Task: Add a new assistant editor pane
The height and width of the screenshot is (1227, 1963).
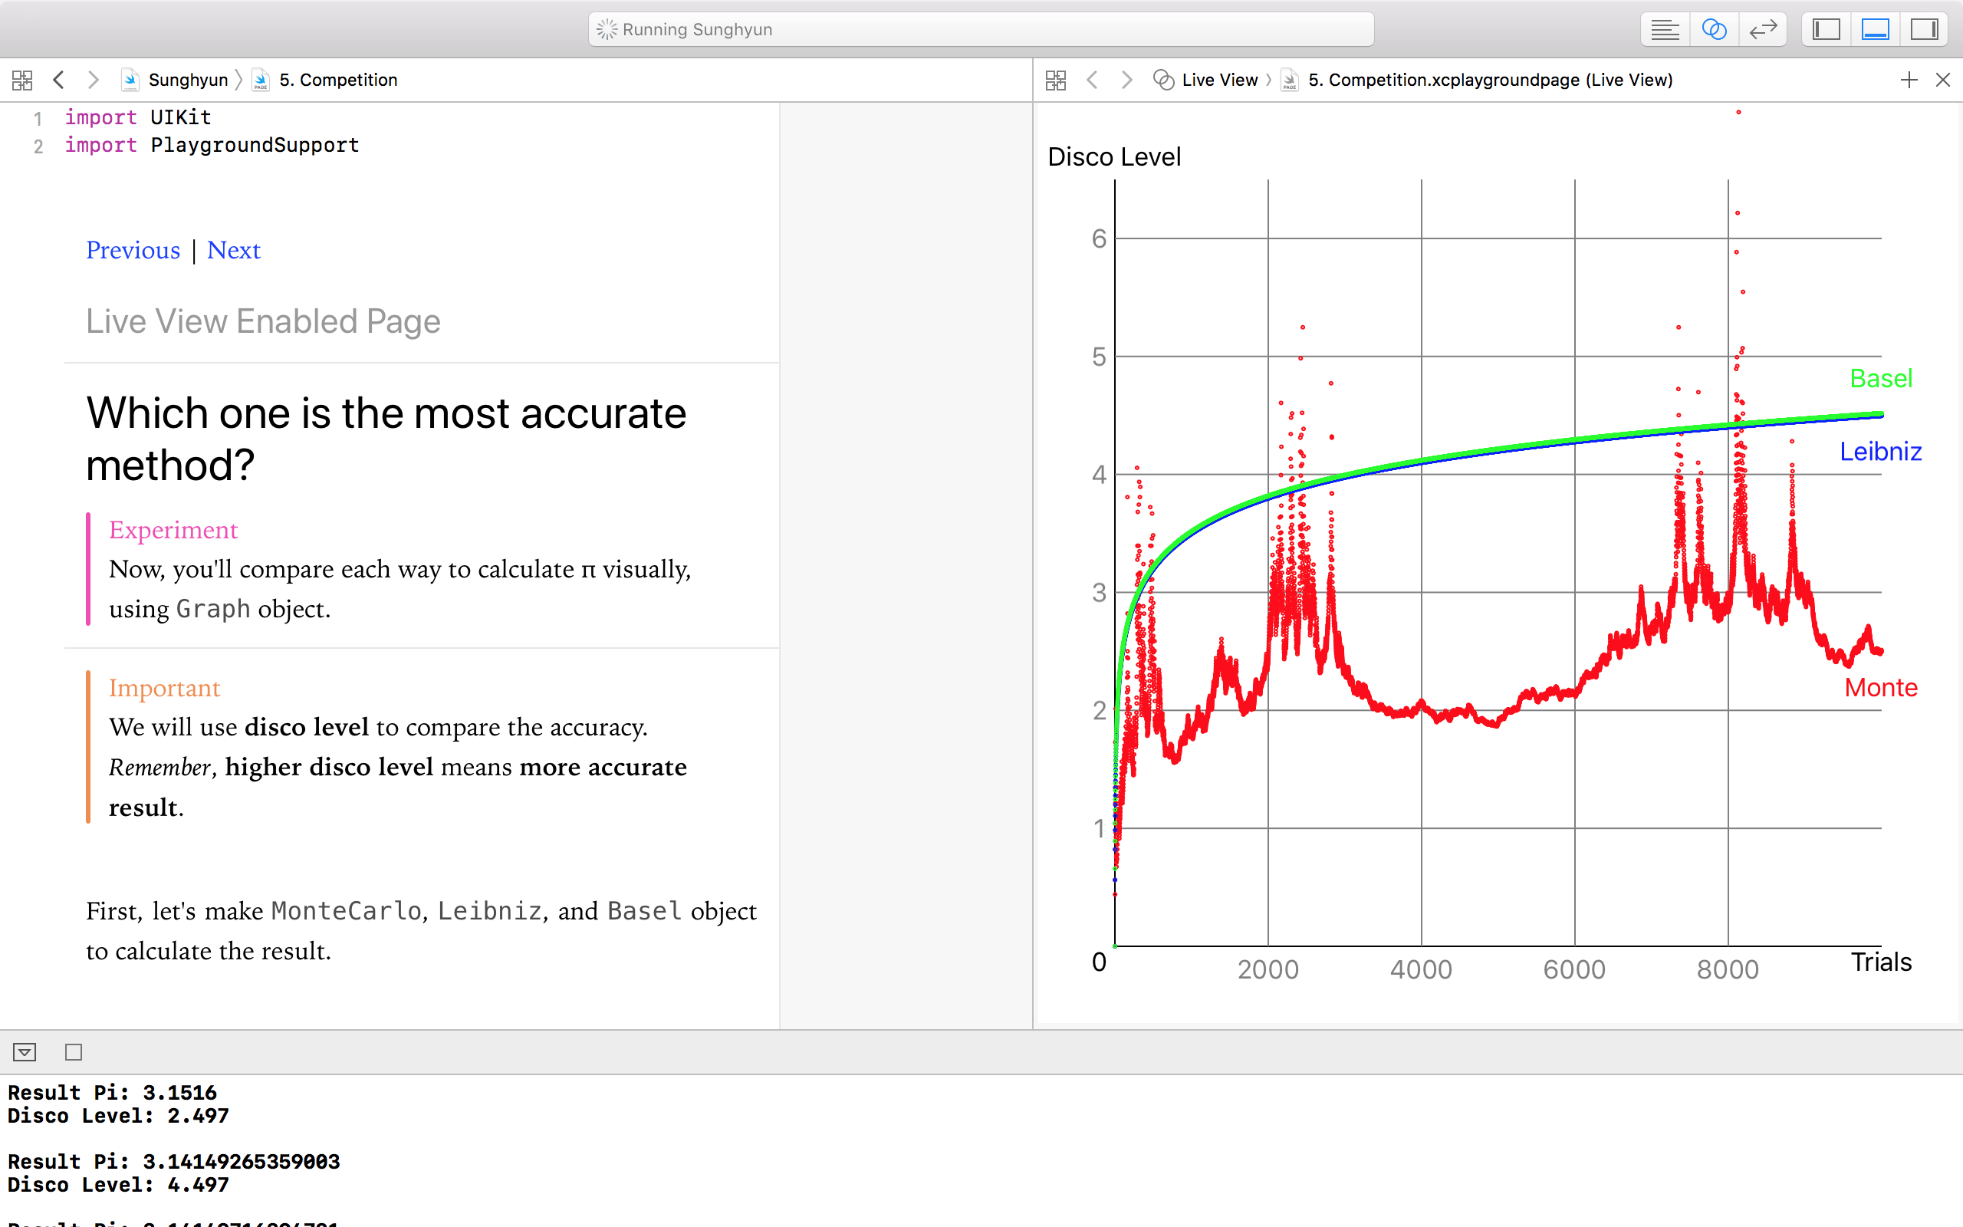Action: (1909, 80)
